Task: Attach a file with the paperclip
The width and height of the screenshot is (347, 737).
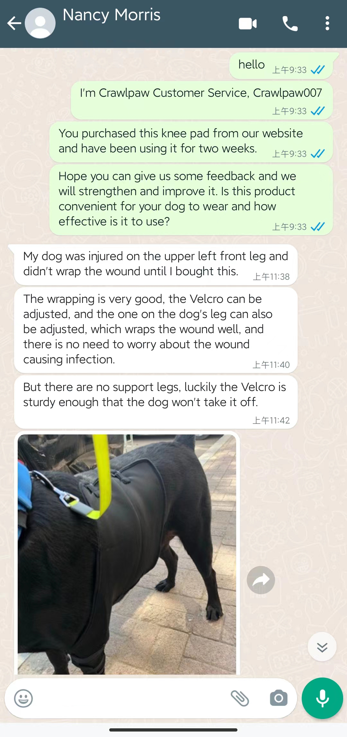Action: tap(240, 698)
